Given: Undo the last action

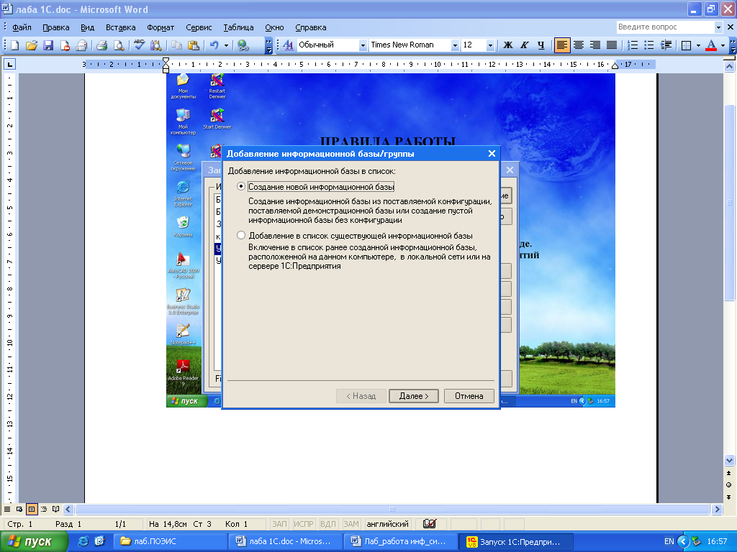Looking at the screenshot, I should coord(214,45).
